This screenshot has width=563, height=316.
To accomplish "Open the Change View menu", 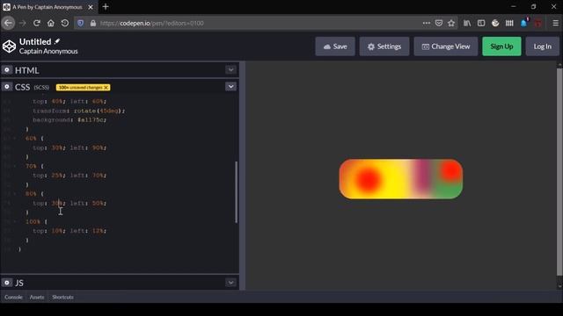I will pyautogui.click(x=446, y=47).
